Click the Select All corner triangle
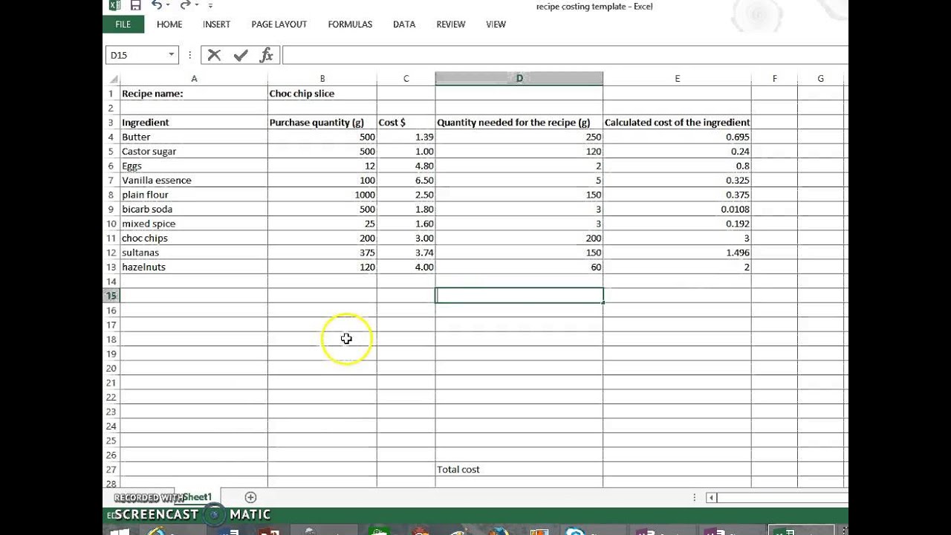The image size is (951, 535). [x=113, y=79]
